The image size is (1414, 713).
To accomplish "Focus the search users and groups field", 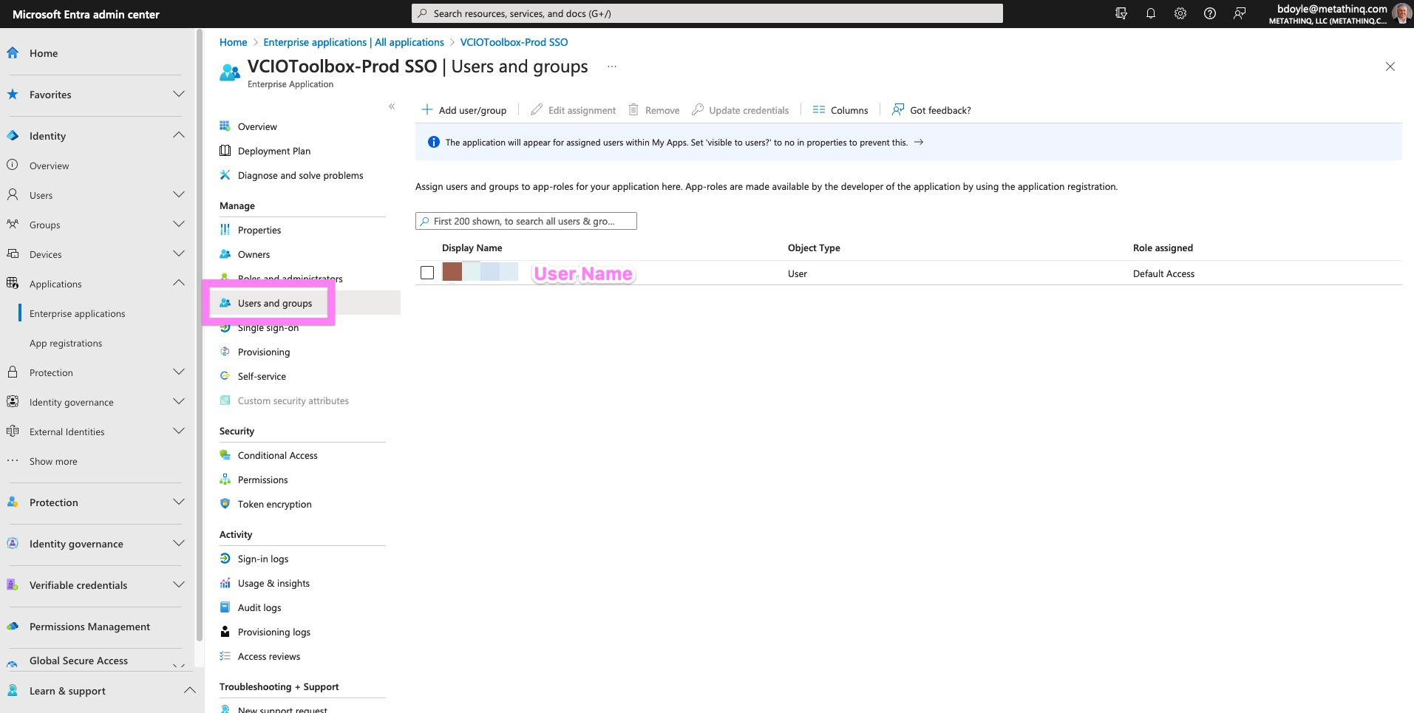I will [x=526, y=221].
